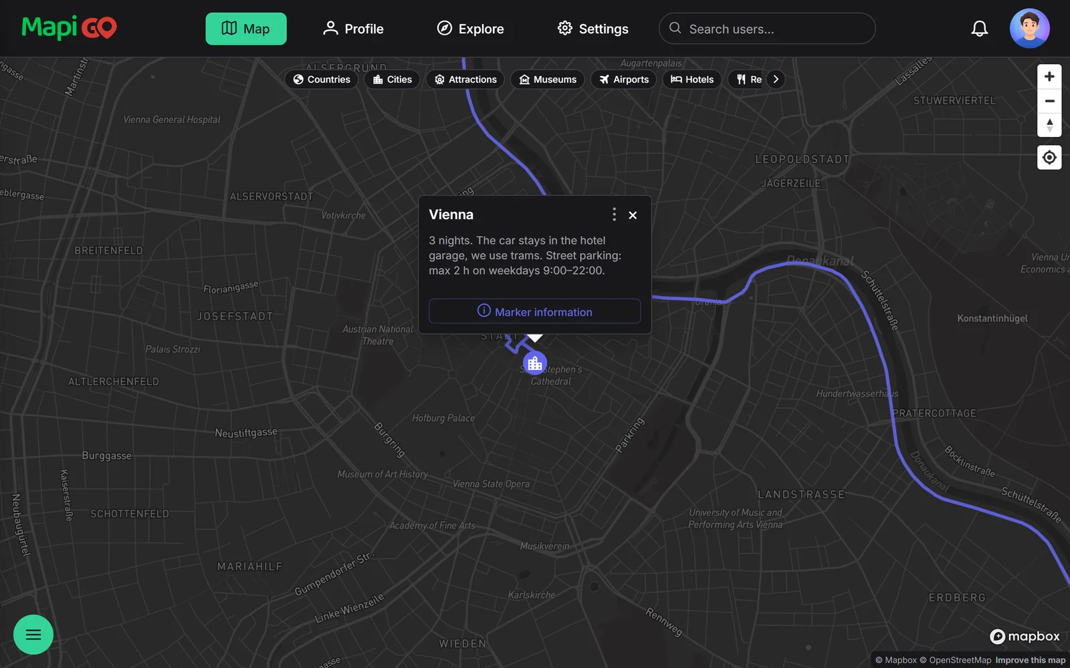Screen dimensions: 1070x668
Task: Select the Karlskirche map label
Action: coord(532,595)
